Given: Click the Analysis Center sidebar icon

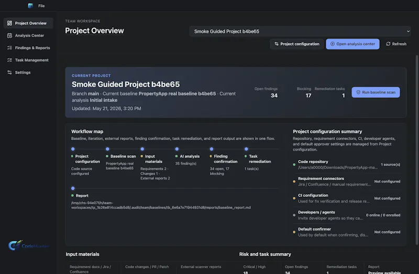Looking at the screenshot, I should click(9, 35).
